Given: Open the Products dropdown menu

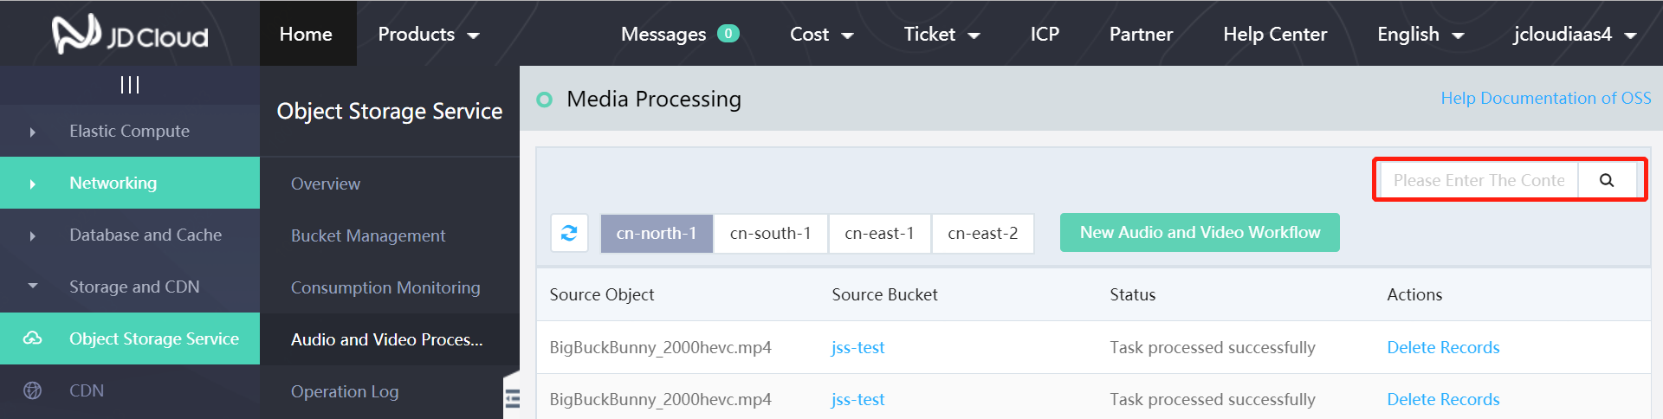Looking at the screenshot, I should click(428, 34).
